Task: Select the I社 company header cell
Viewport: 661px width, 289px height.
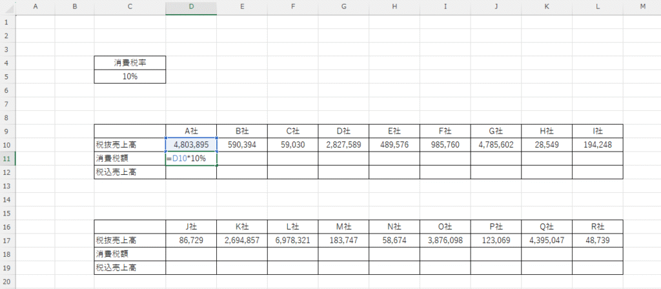Action: [x=597, y=131]
